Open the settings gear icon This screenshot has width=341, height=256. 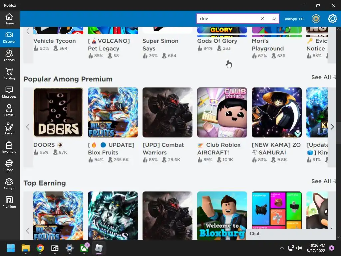[x=332, y=19]
